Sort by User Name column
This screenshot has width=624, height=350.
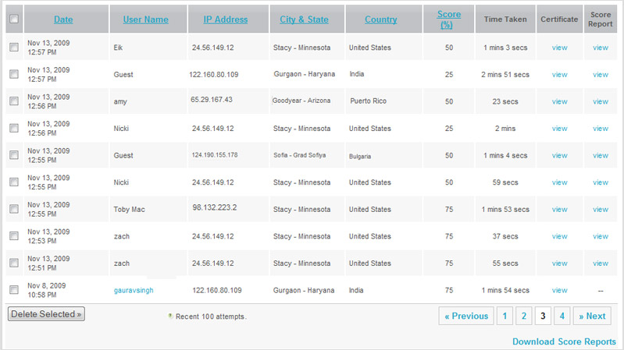pos(145,19)
